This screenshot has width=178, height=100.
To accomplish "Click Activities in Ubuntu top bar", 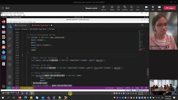I will (x=4, y=17).
